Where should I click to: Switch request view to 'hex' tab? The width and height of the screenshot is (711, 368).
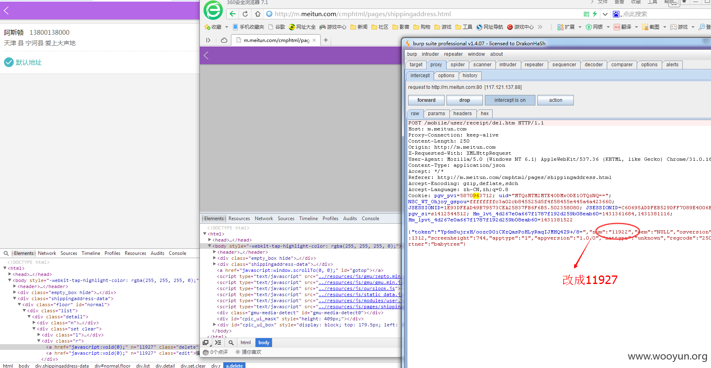click(x=485, y=114)
